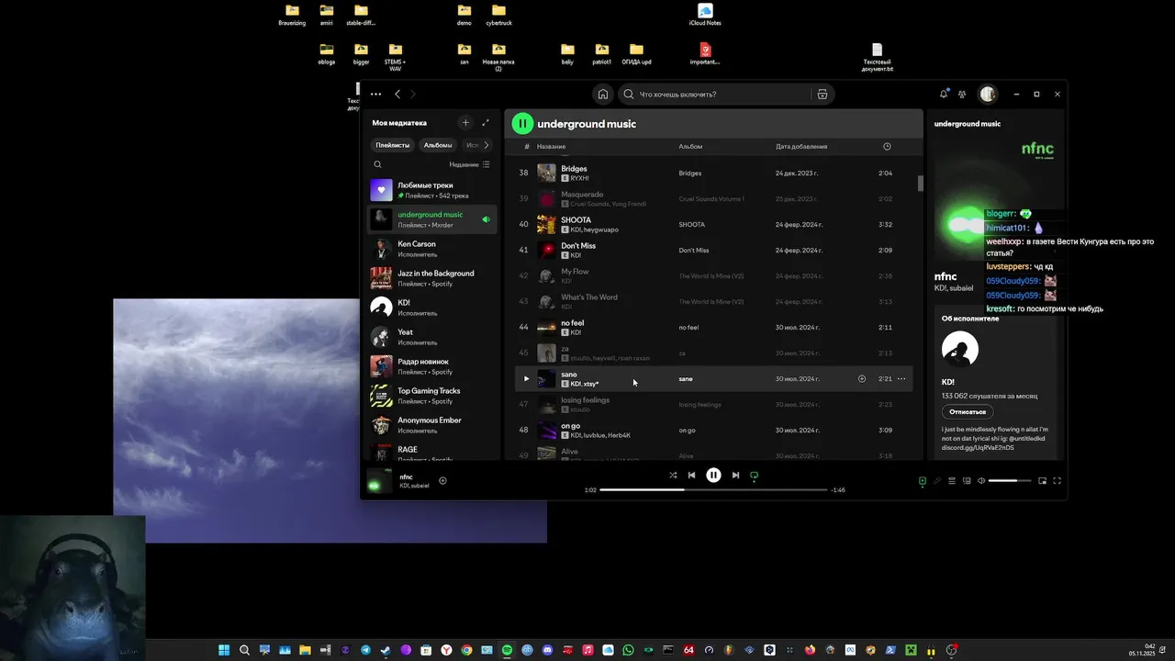This screenshot has width=1175, height=661.
Task: Select the 'Плейлисты' filter chip
Action: point(393,145)
